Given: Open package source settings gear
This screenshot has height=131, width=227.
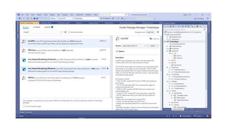Looking at the screenshot, I should [x=158, y=32].
